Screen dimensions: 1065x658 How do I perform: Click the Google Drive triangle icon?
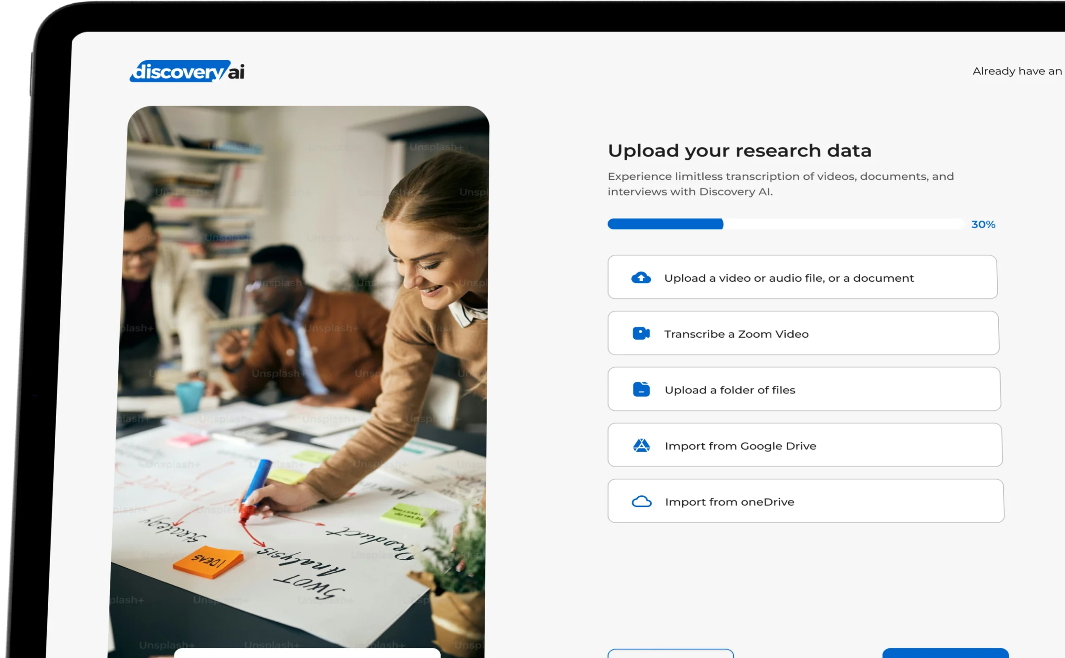tap(642, 446)
